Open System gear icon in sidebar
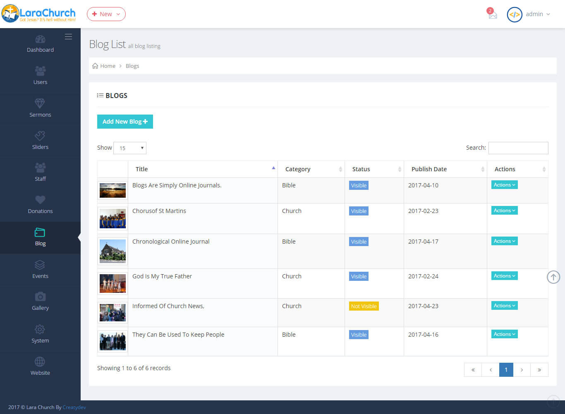Screen dimensions: 565x414 tap(40, 329)
